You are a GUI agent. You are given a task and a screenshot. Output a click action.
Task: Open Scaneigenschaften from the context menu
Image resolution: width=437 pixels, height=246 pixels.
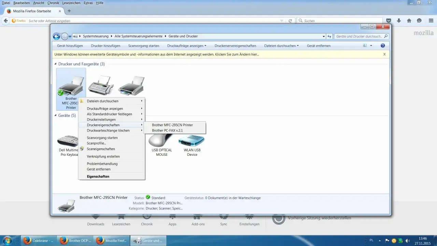(112, 149)
